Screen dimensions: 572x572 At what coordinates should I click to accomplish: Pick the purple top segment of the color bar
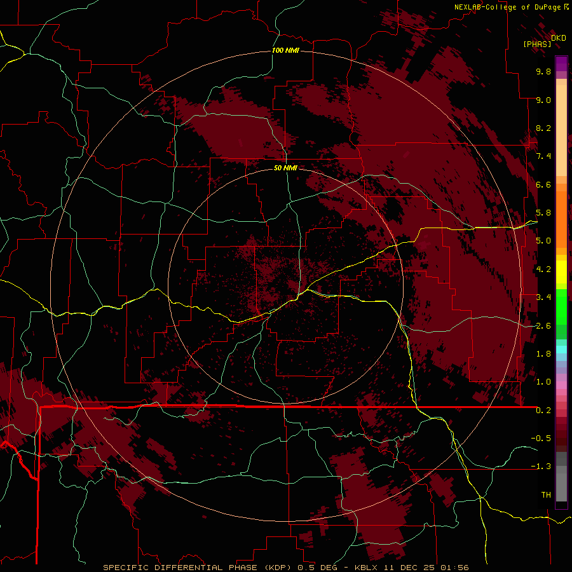click(x=561, y=64)
